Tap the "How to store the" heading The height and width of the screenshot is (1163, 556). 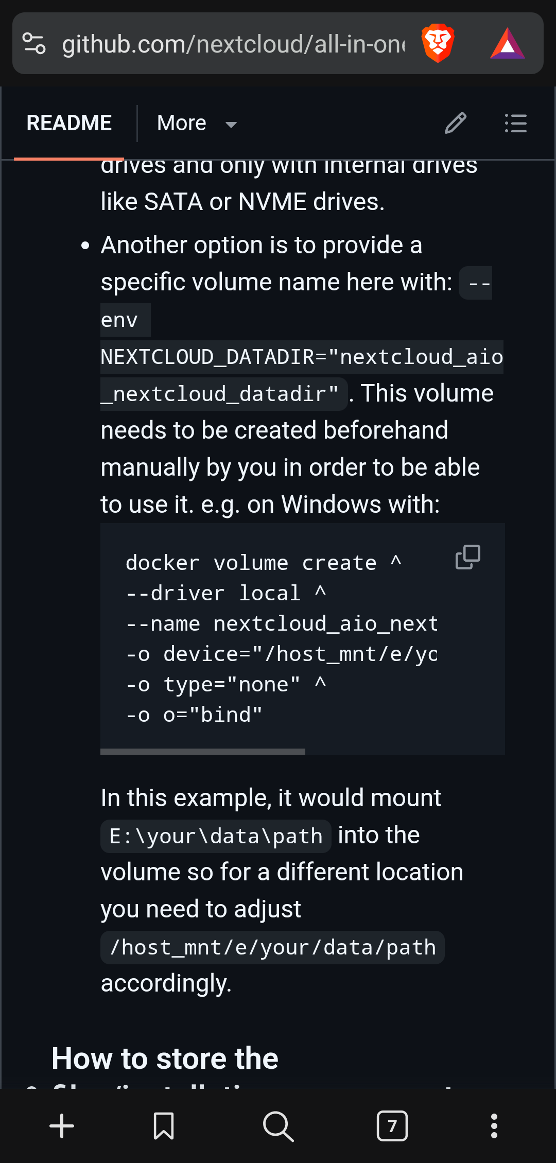point(165,1058)
